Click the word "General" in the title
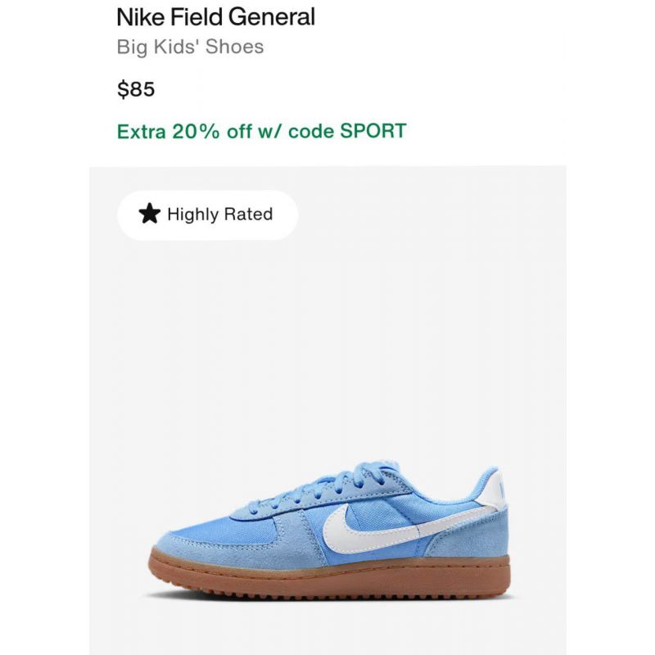Viewport: 655px width, 655px height. pos(272,17)
